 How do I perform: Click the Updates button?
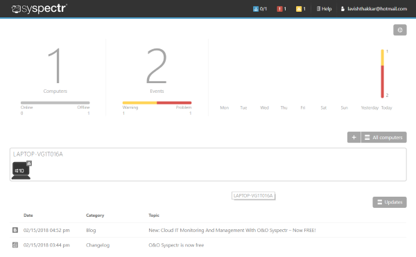(x=390, y=202)
